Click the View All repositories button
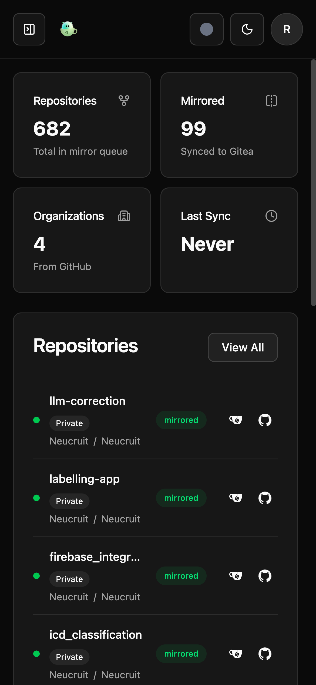The height and width of the screenshot is (685, 316). coord(243,347)
